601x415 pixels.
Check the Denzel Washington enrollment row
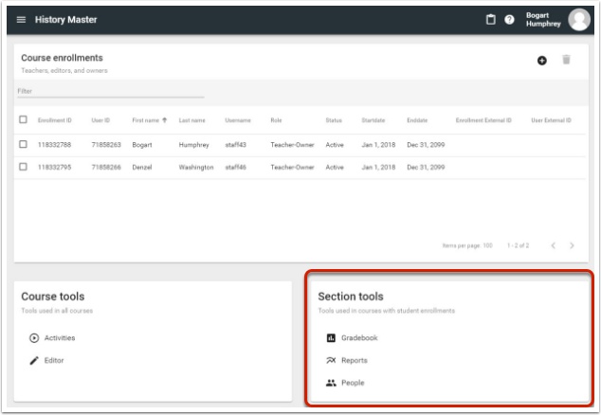click(x=24, y=167)
